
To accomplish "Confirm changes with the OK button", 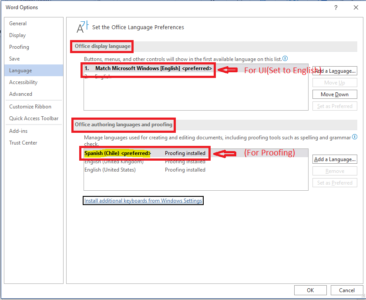I will point(310,290).
